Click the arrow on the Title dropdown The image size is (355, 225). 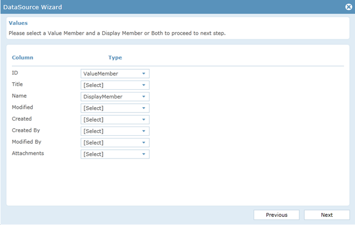point(144,85)
